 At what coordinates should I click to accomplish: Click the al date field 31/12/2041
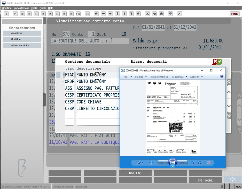[x=185, y=27]
